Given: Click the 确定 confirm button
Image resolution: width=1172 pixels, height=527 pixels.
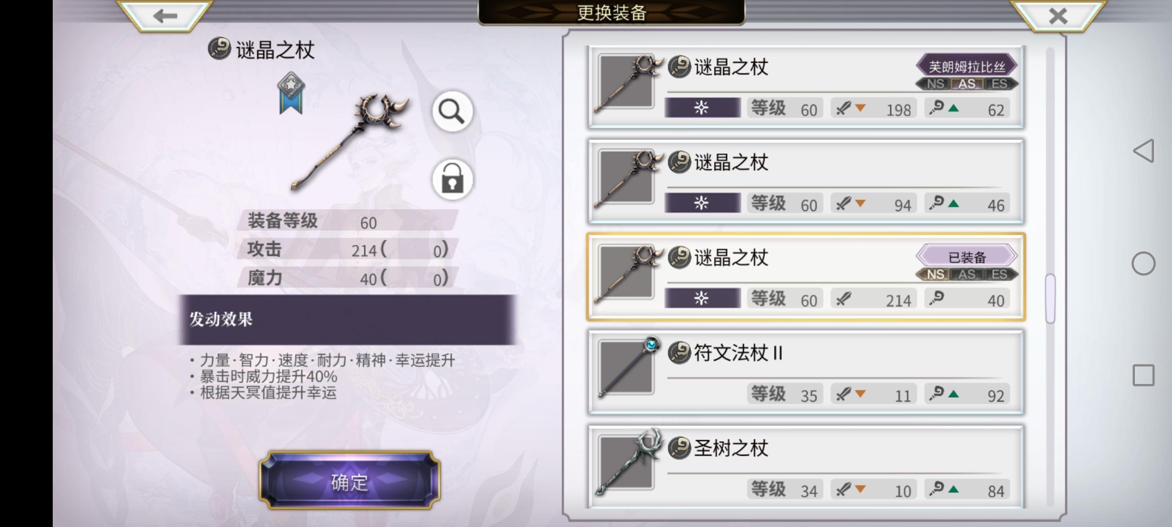Looking at the screenshot, I should coord(350,482).
